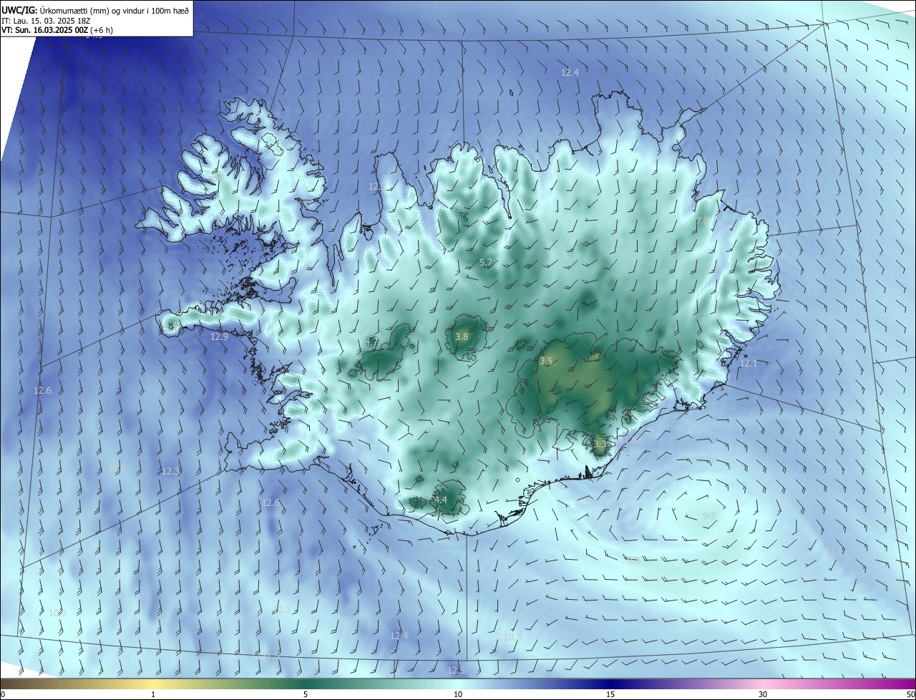Click the 9.5 value south of the coast
Image resolution: width=916 pixels, height=700 pixels.
pyautogui.click(x=633, y=560)
